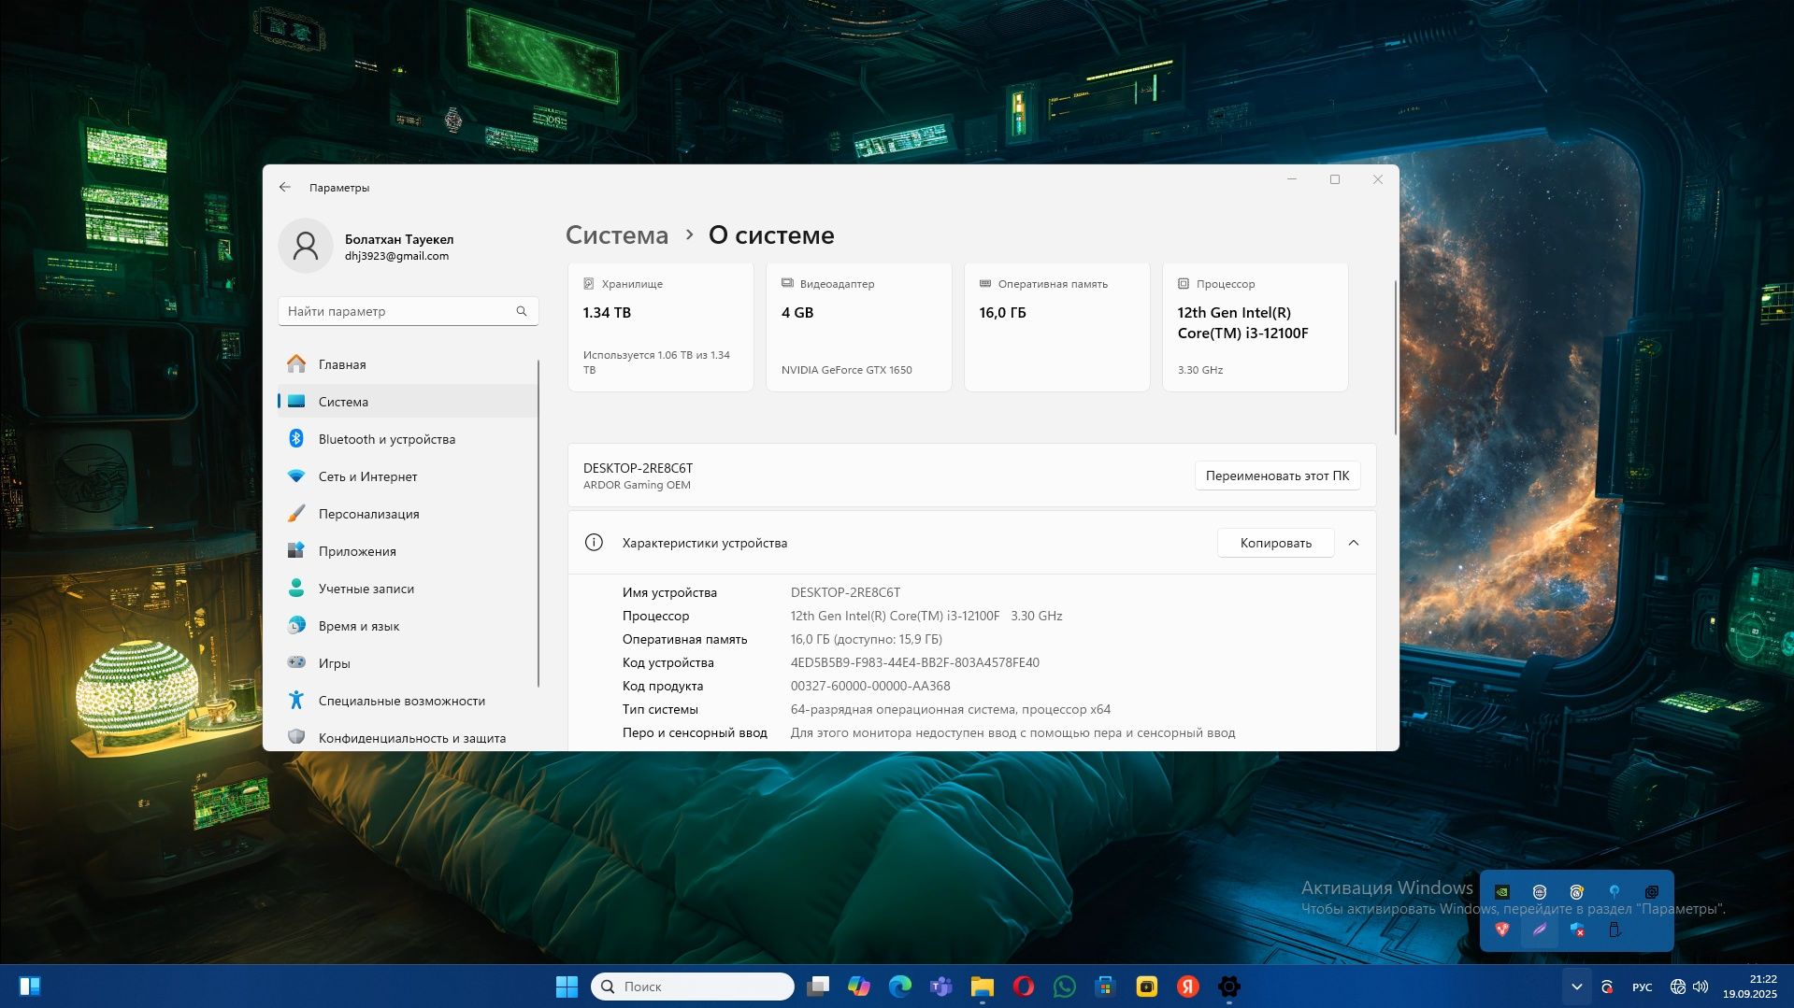Click the Система breadcrumb link
This screenshot has height=1008, width=1794.
[617, 235]
